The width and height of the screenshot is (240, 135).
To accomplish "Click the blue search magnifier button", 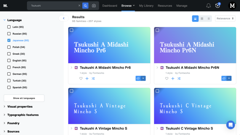I will [85, 6].
